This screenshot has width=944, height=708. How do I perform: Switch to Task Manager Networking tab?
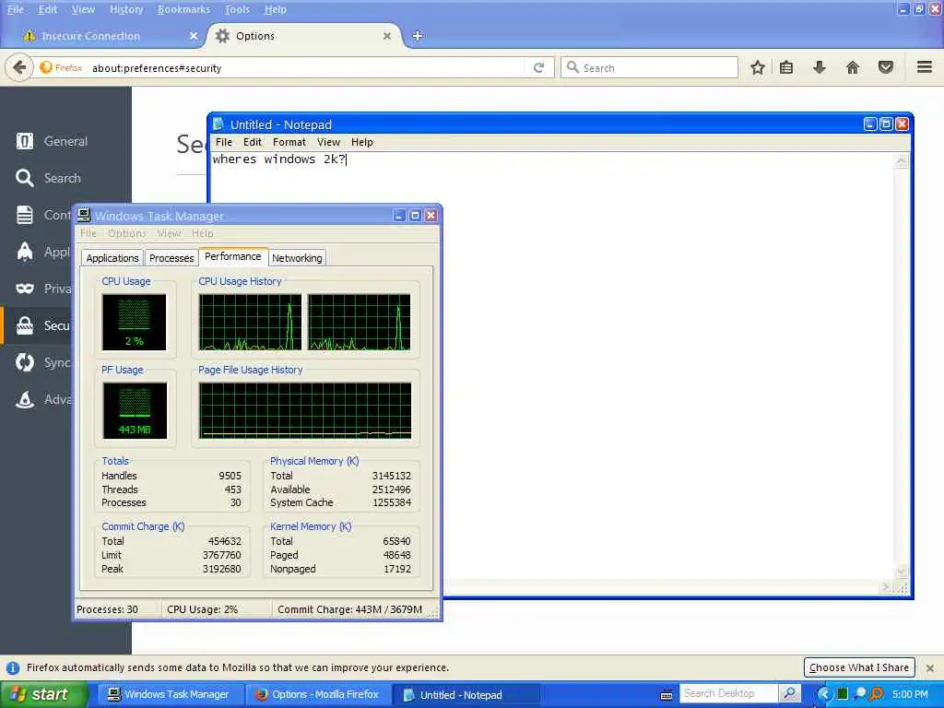[297, 258]
